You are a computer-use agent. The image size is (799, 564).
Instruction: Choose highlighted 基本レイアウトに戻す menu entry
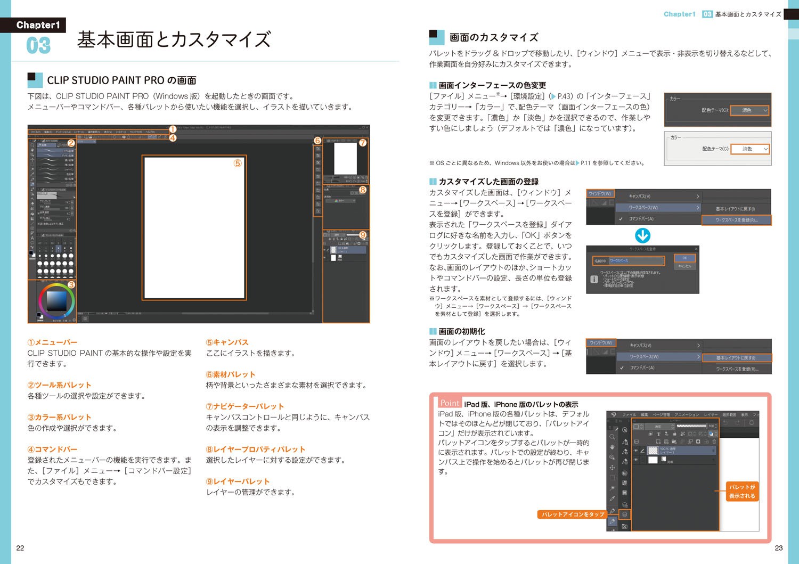coord(736,358)
